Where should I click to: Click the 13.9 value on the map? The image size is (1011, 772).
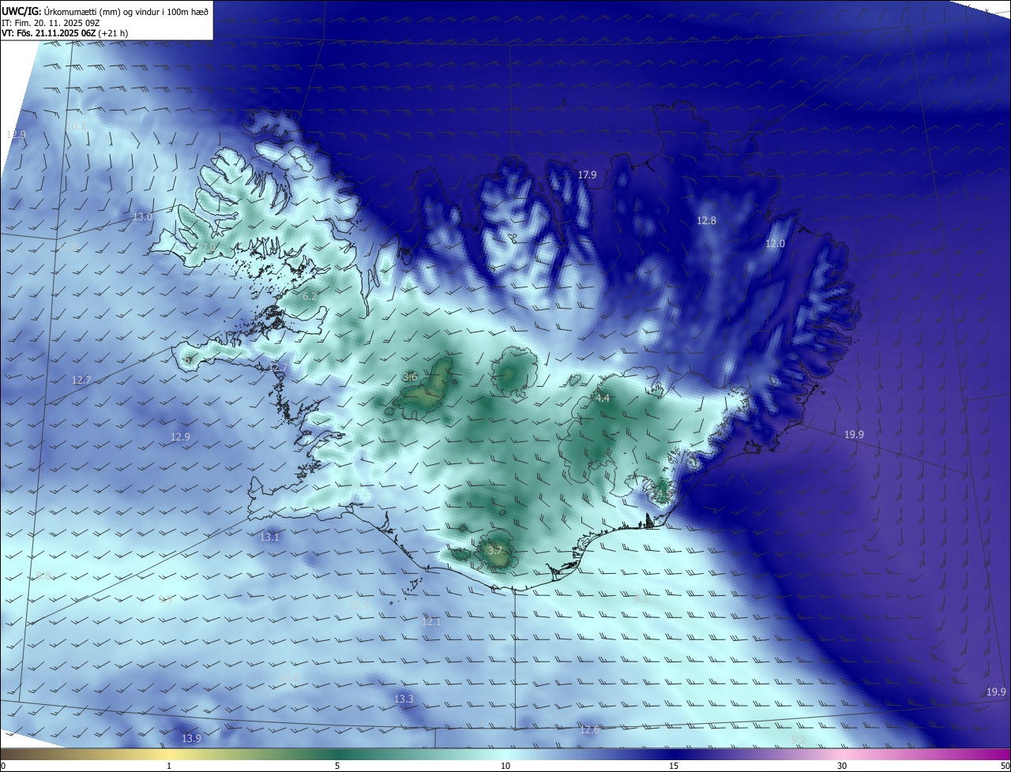(x=191, y=739)
